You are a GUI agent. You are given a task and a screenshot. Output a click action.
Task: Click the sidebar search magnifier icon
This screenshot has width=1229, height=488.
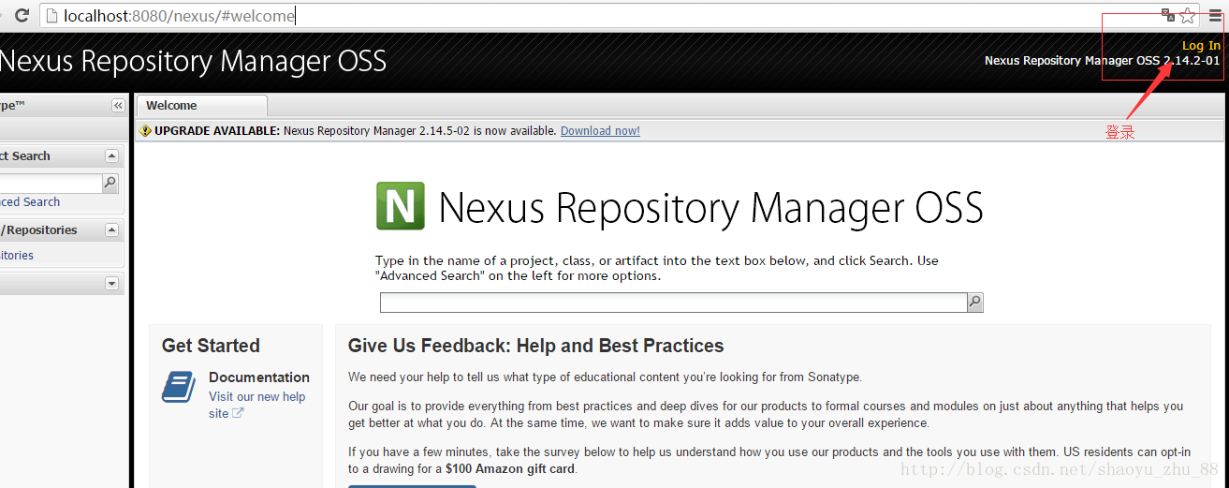pos(110,183)
